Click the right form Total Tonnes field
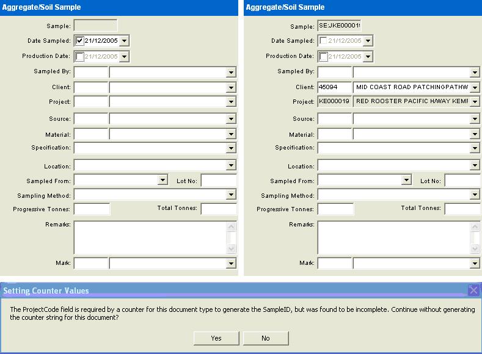This screenshot has width=482, height=354. click(x=462, y=209)
